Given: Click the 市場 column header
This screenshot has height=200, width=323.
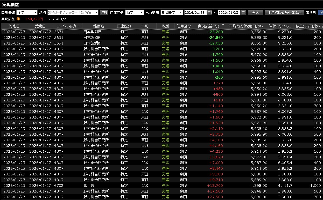Looking at the screenshot, I should tap(145, 26).
